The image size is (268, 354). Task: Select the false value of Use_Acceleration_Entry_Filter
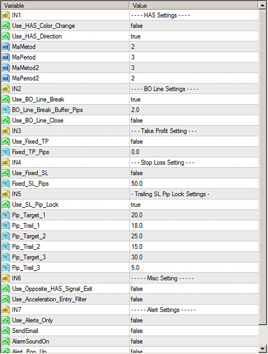coord(137,300)
